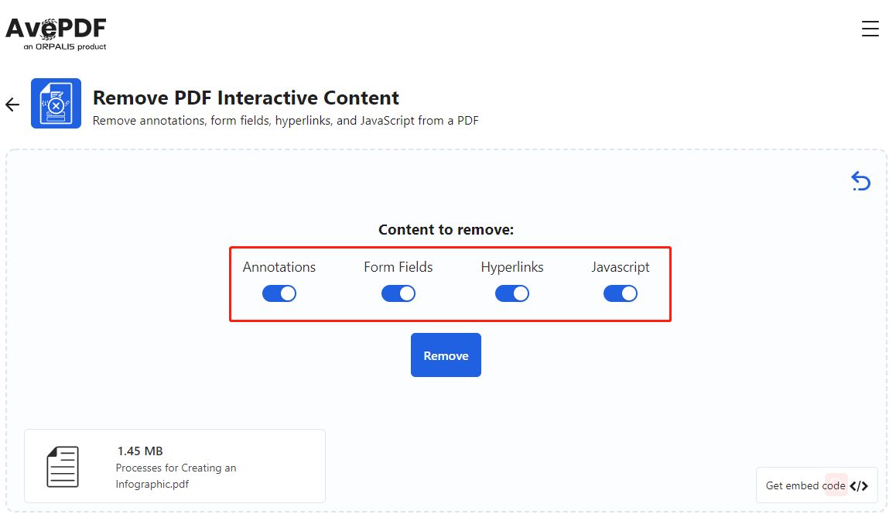Click the Remove button
Viewport: 896px width, 528px height.
446,355
